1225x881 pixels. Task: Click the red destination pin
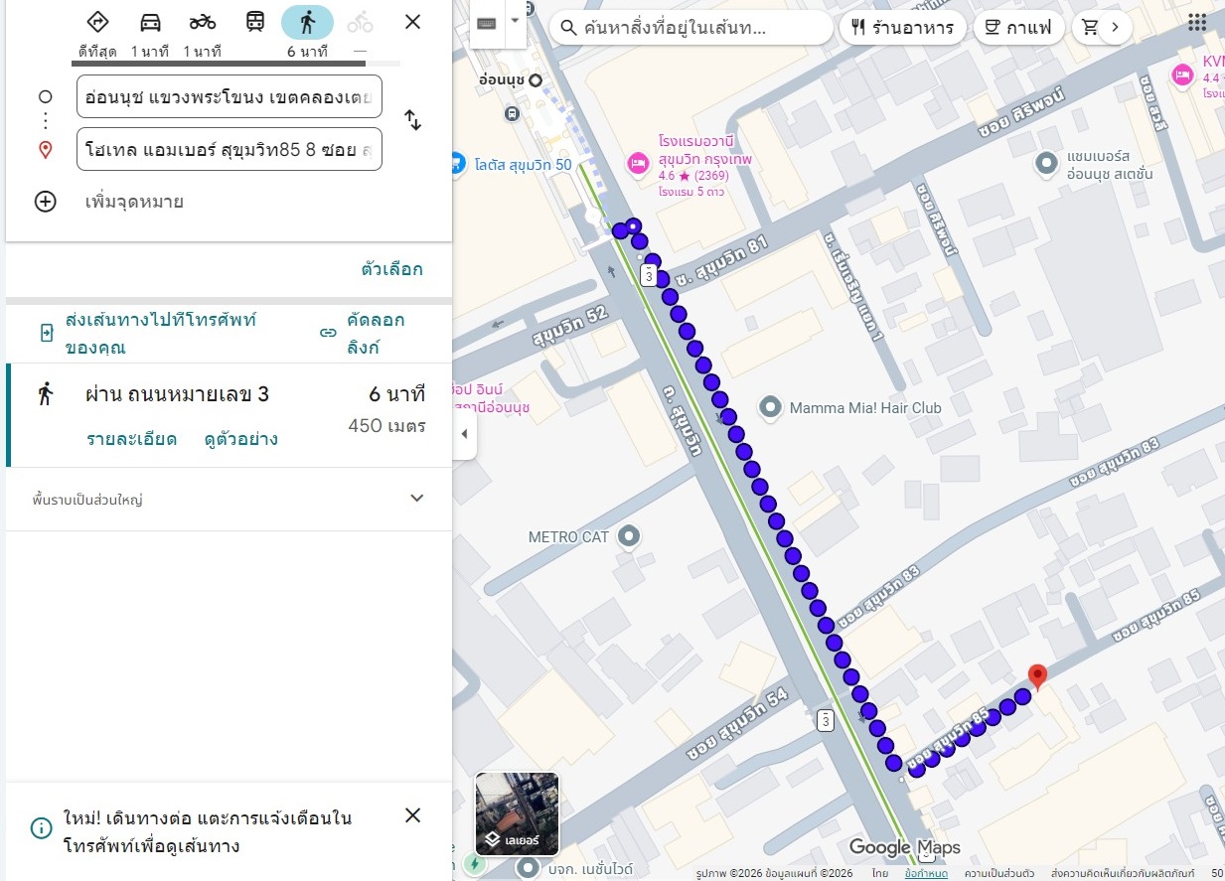(1037, 677)
